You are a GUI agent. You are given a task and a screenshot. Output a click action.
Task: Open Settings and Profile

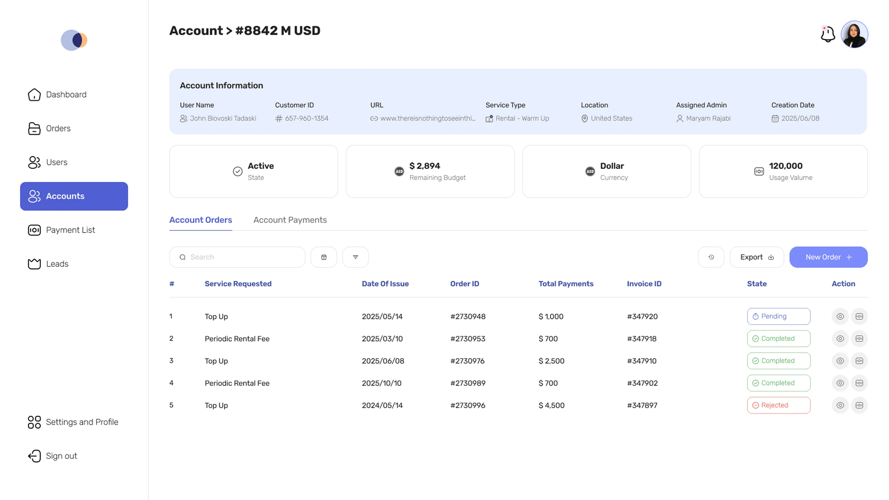[73, 422]
